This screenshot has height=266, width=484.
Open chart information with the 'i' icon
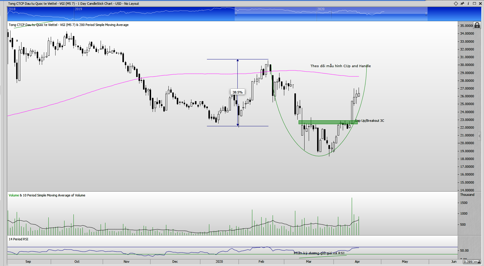[x=468, y=4]
